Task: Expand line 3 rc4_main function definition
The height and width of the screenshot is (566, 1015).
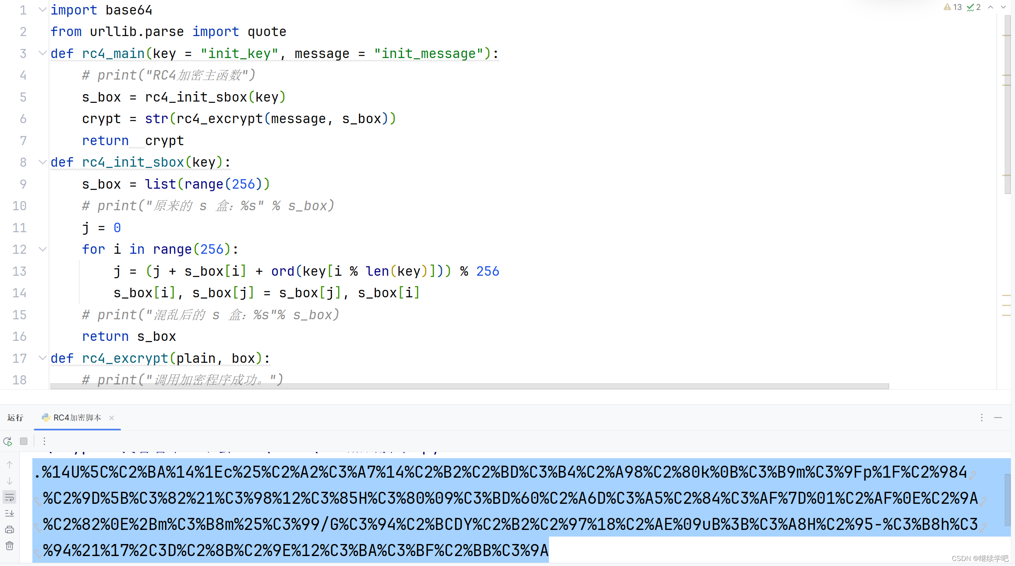Action: [x=42, y=53]
